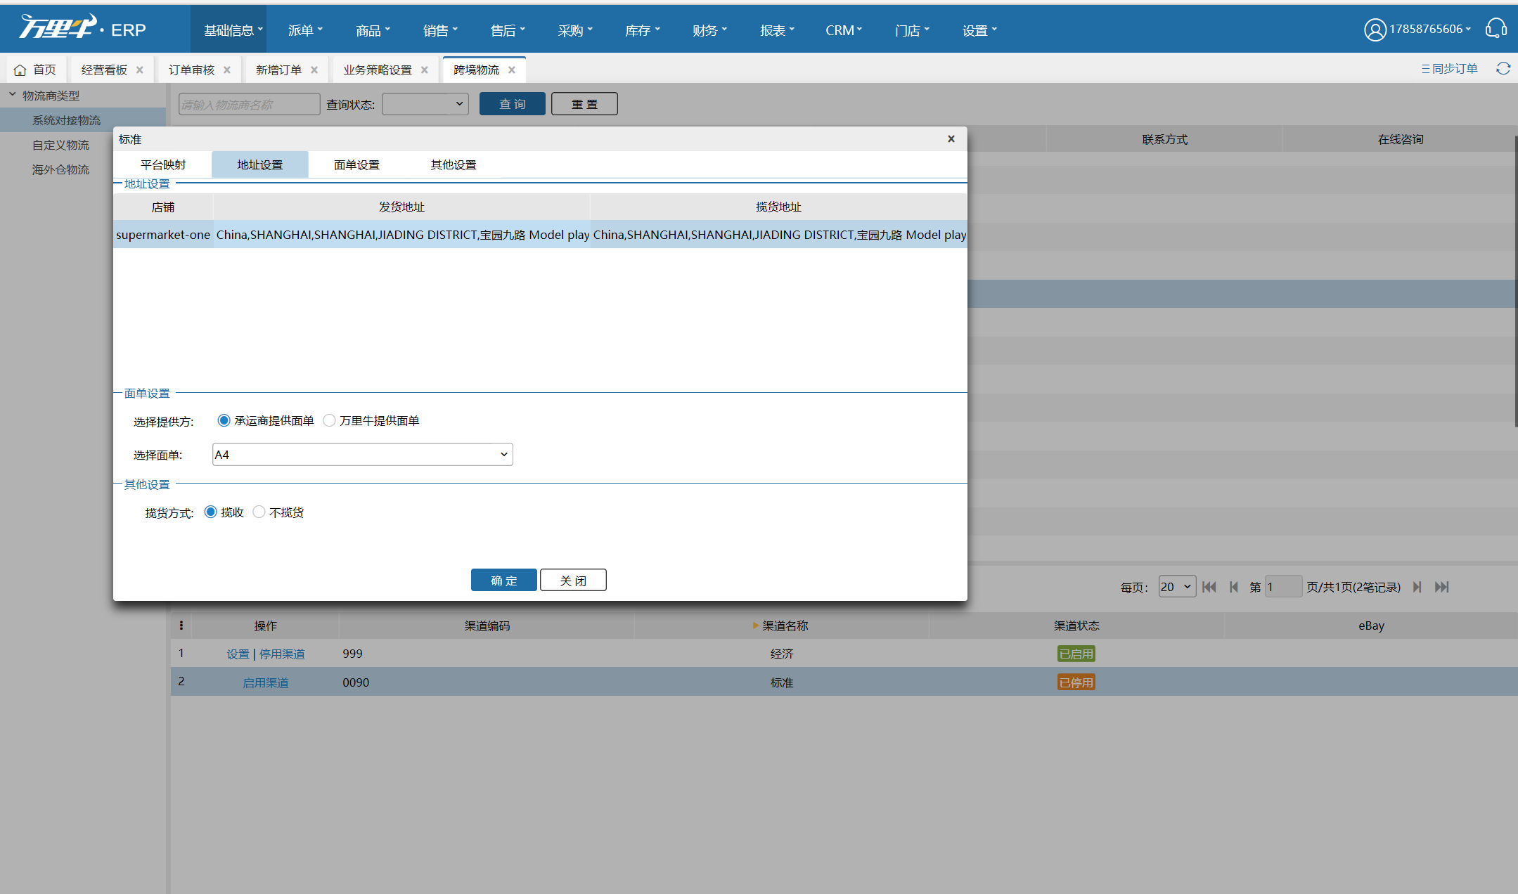The height and width of the screenshot is (894, 1518).
Task: Go to the 首页 home tab
Action: click(35, 70)
